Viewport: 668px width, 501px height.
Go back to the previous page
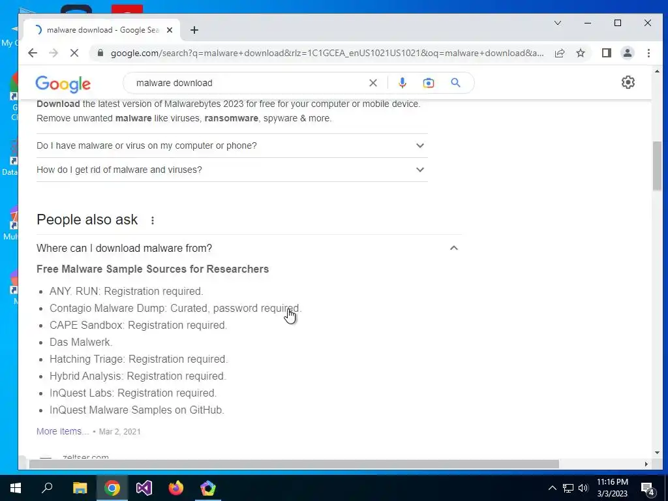pyautogui.click(x=33, y=53)
